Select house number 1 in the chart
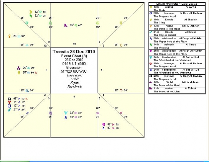 47,70
